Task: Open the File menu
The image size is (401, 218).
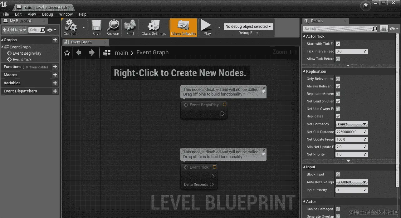Action: coord(6,14)
